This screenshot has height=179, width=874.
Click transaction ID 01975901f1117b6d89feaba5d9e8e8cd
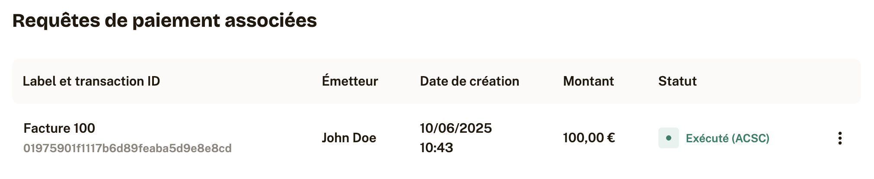tap(128, 148)
